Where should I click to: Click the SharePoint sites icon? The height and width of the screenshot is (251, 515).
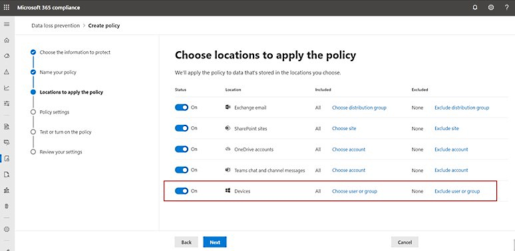[228, 128]
